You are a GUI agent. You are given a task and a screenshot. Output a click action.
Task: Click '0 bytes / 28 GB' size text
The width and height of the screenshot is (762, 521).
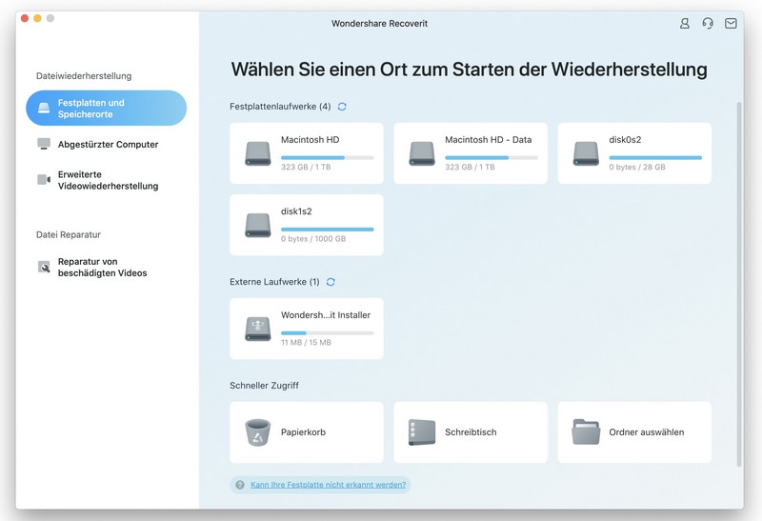(637, 167)
